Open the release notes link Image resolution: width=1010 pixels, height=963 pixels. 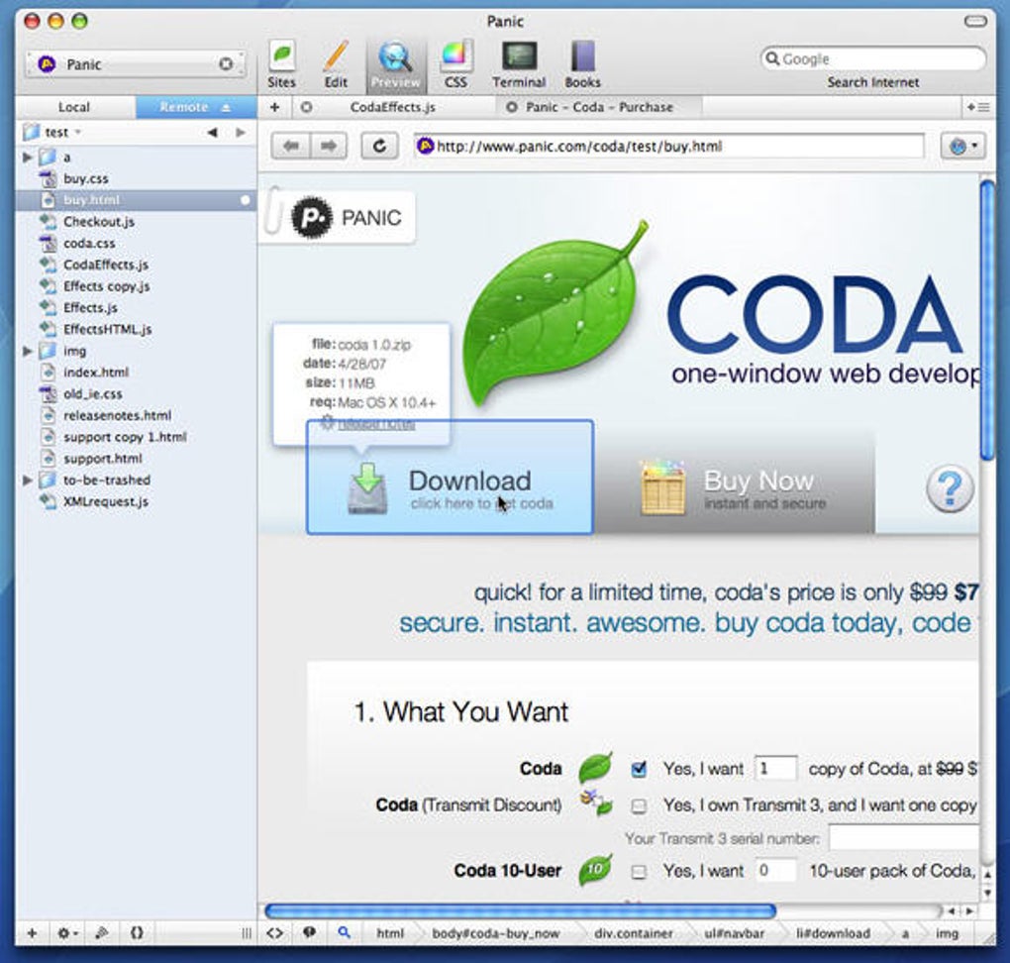coord(375,423)
